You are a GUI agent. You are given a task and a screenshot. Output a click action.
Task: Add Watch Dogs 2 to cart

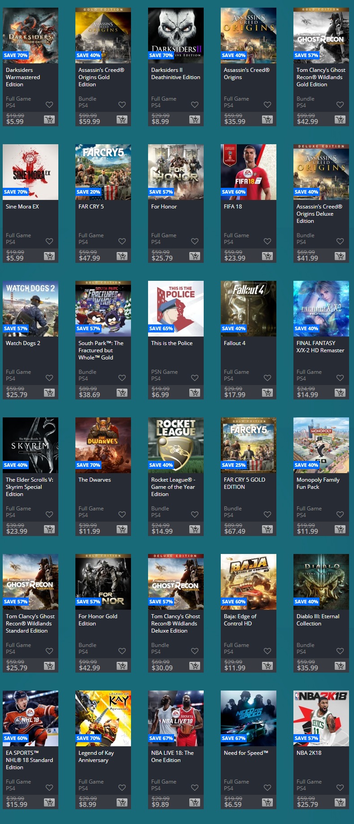(x=49, y=393)
